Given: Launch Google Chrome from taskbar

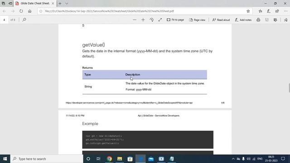Looking at the screenshot, I should pyautogui.click(x=109, y=159).
